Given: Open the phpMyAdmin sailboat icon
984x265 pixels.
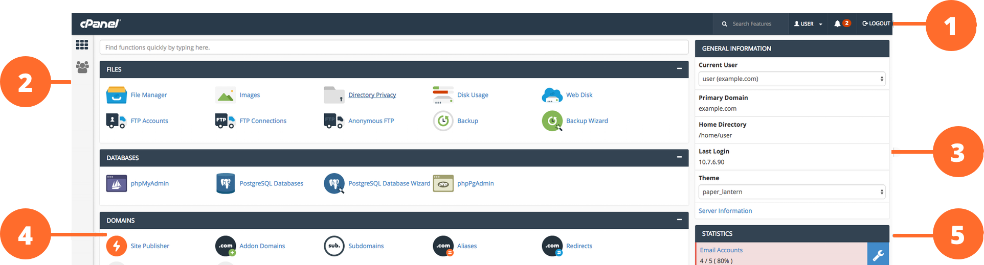Looking at the screenshot, I should point(117,183).
